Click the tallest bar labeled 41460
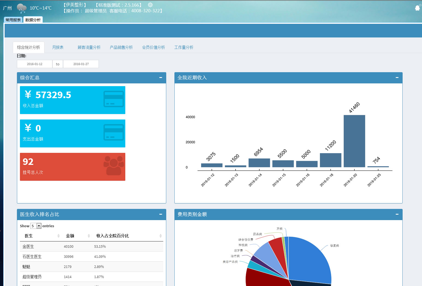This screenshot has width=422, height=286. (x=354, y=141)
